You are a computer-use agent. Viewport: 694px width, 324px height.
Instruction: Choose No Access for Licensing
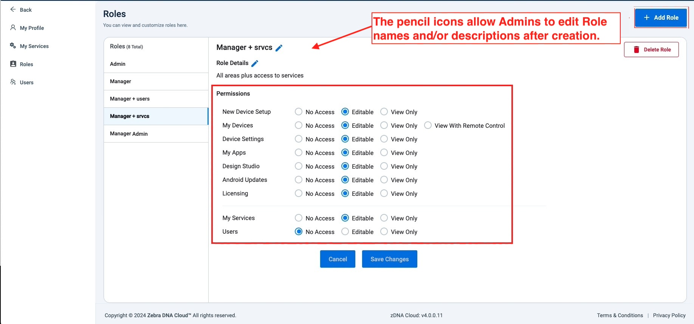(x=299, y=194)
